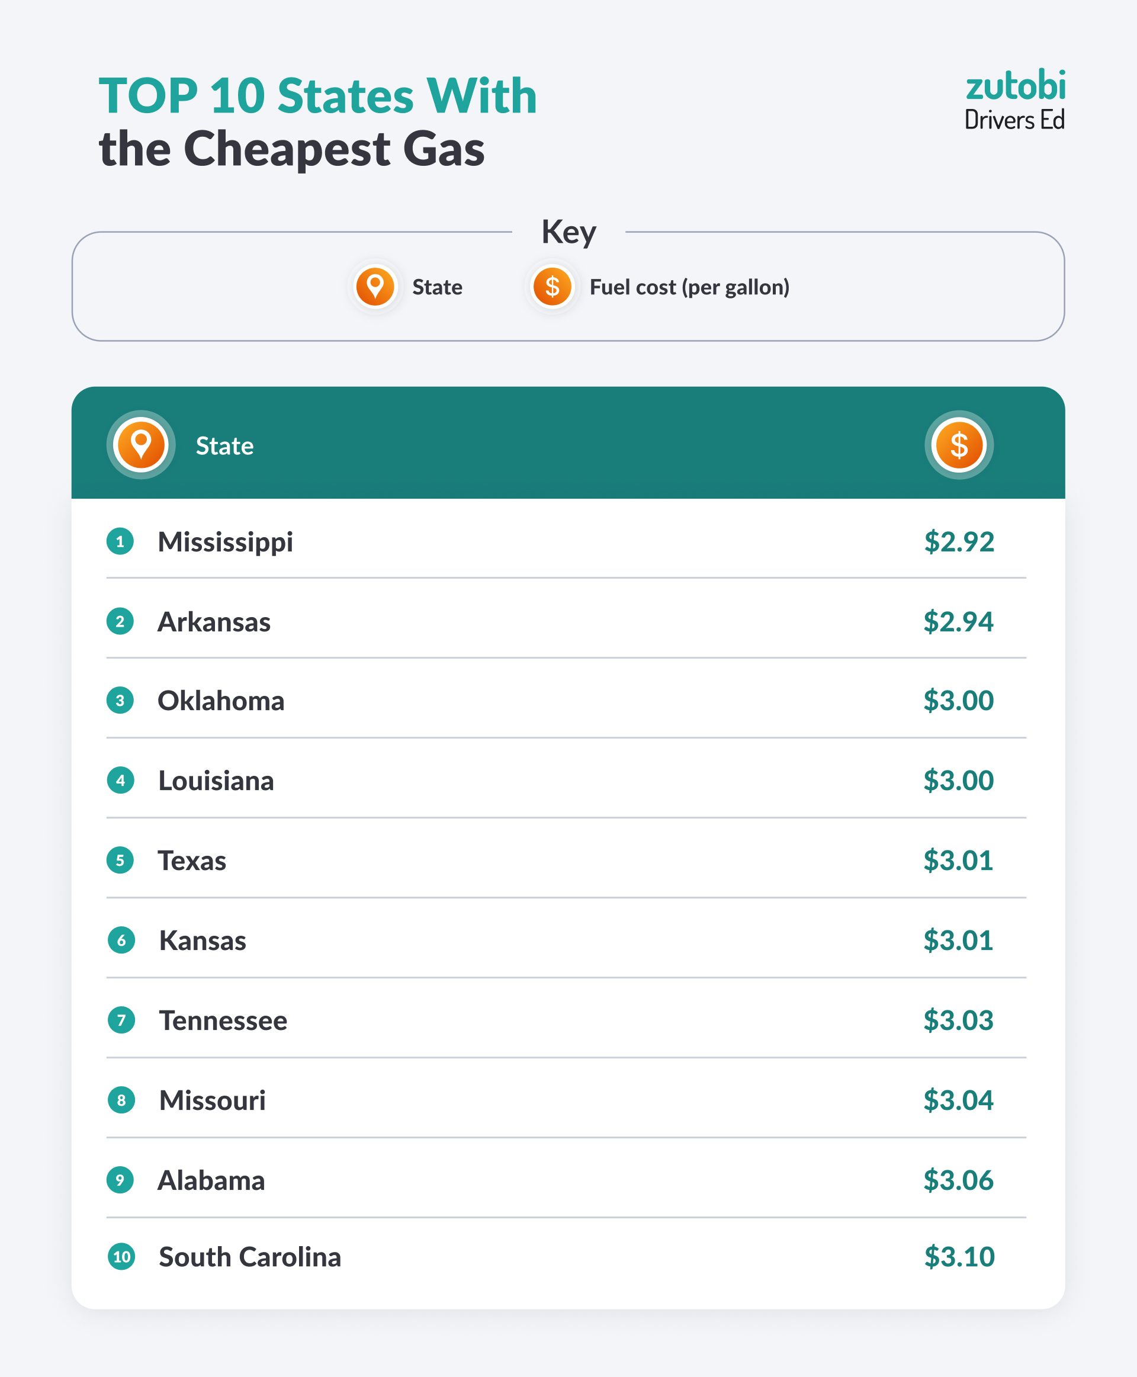Click the 'Fuel cost (per gallon)' label
Screen dimensions: 1137x1377
(x=689, y=288)
